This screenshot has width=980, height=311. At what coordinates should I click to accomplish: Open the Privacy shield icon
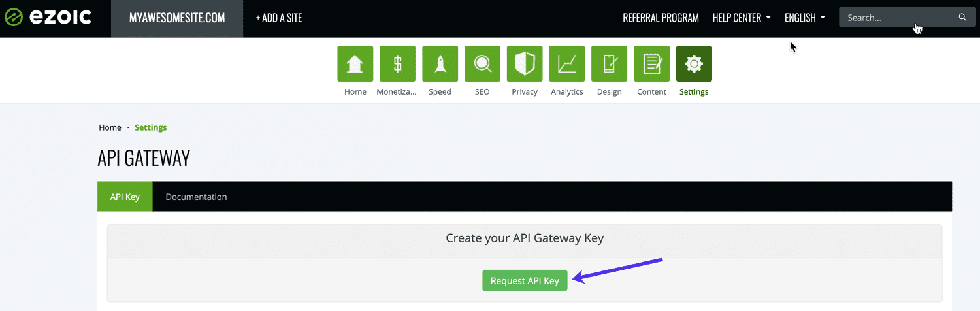pyautogui.click(x=525, y=64)
